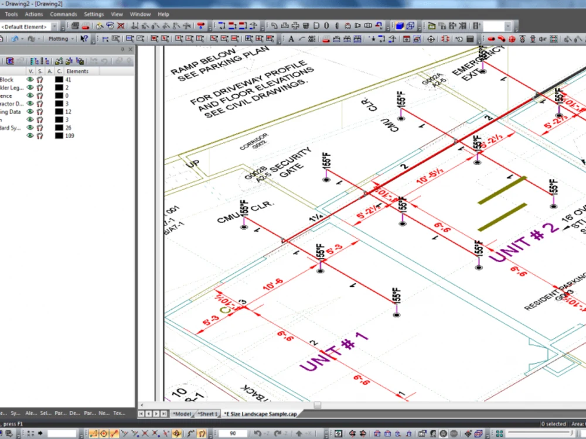Click the printer icon in the top toolbar
Viewport: 586px width, 439px height.
[75, 26]
